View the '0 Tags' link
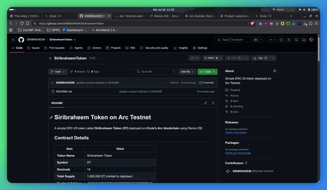 pos(93,72)
